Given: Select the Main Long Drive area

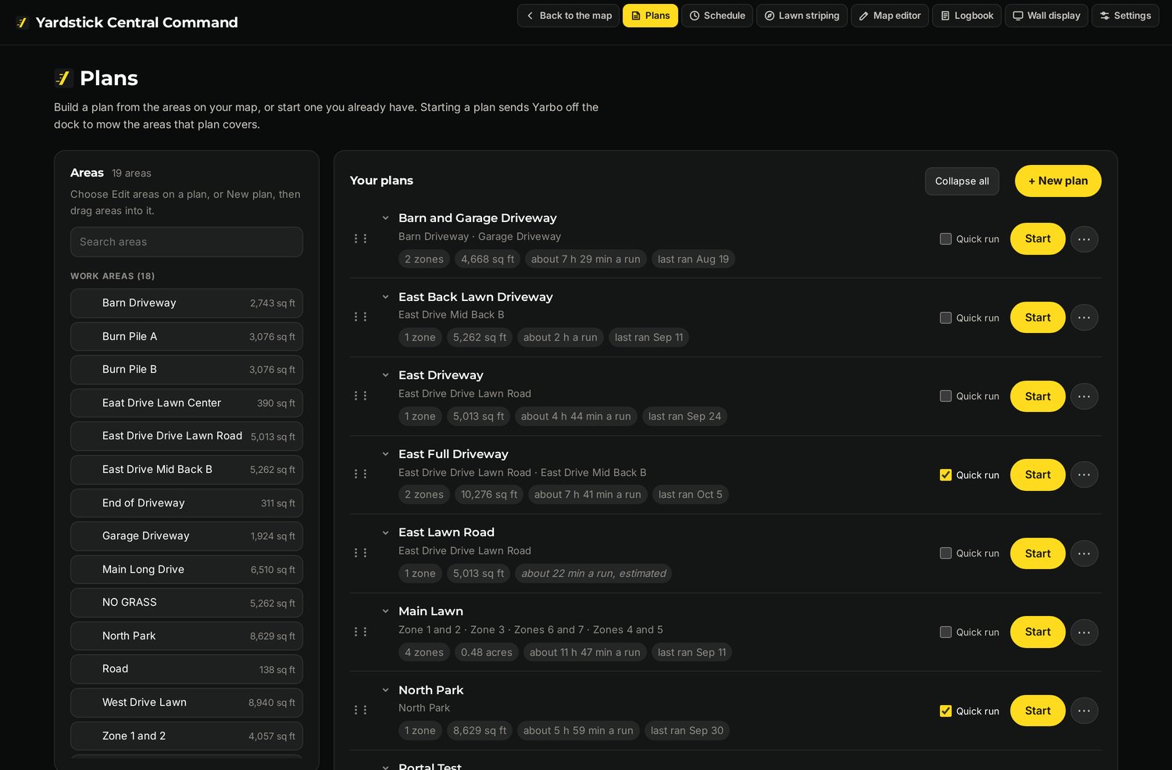Looking at the screenshot, I should pyautogui.click(x=187, y=569).
